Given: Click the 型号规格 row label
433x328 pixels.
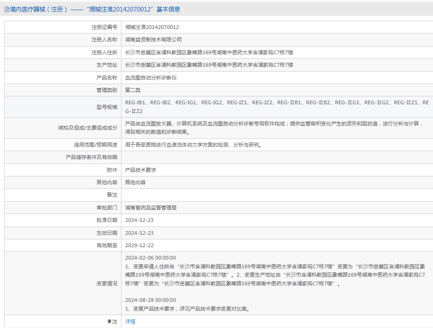Looking at the screenshot, I should tap(106, 107).
